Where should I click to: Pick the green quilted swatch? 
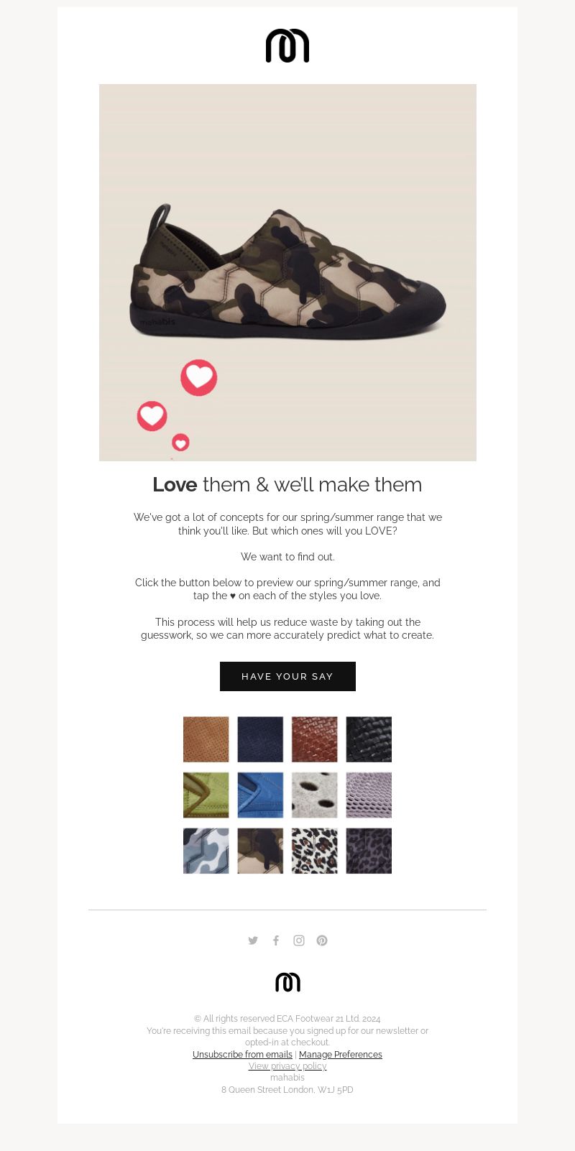(x=206, y=795)
